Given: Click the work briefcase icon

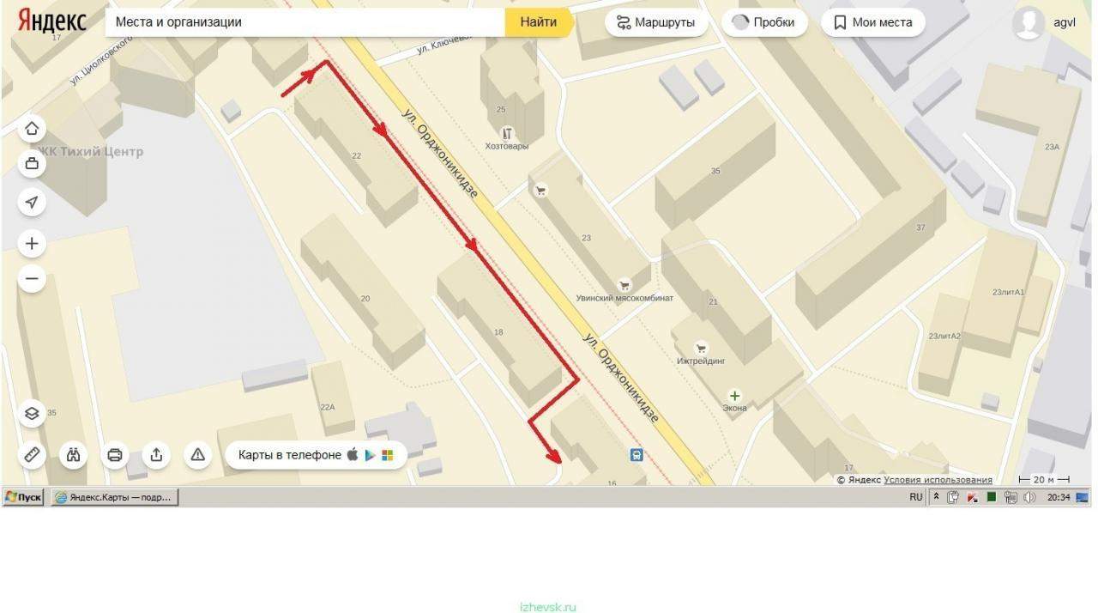Looking at the screenshot, I should coord(32,163).
